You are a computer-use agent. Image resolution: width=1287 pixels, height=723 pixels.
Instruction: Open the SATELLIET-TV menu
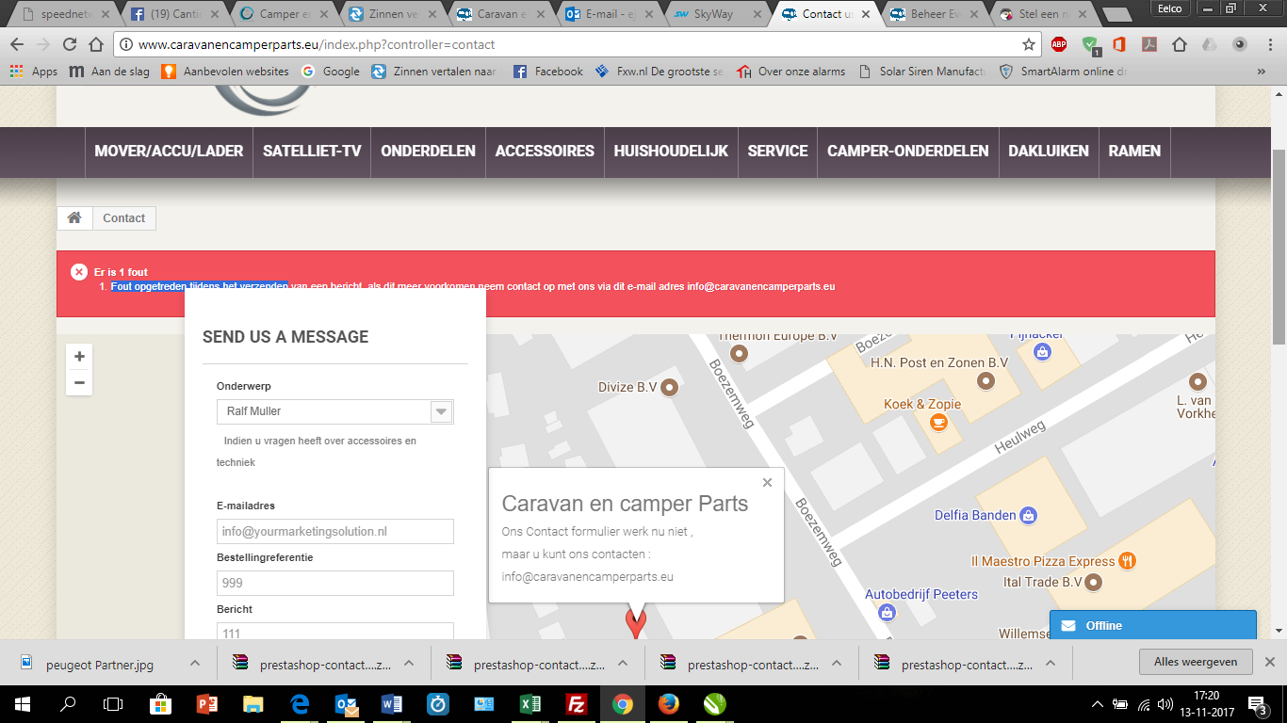coord(312,151)
